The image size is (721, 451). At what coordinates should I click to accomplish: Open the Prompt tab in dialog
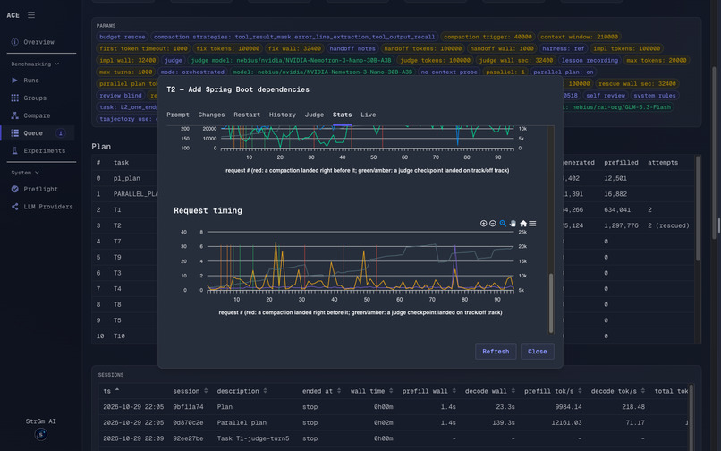[x=178, y=115]
